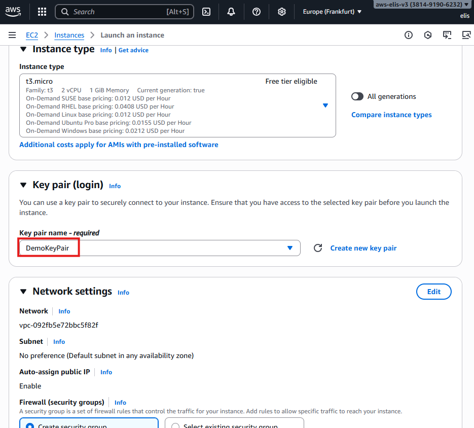Open the settings gear icon
Screen dimensions: 474x428
(x=282, y=12)
